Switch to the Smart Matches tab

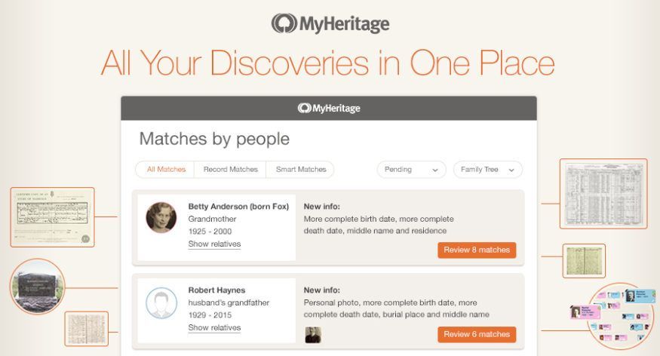coord(300,169)
